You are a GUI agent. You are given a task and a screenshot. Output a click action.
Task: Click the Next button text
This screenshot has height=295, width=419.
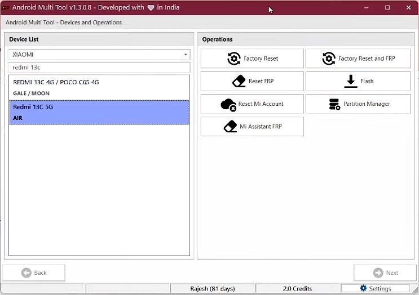tap(392, 272)
